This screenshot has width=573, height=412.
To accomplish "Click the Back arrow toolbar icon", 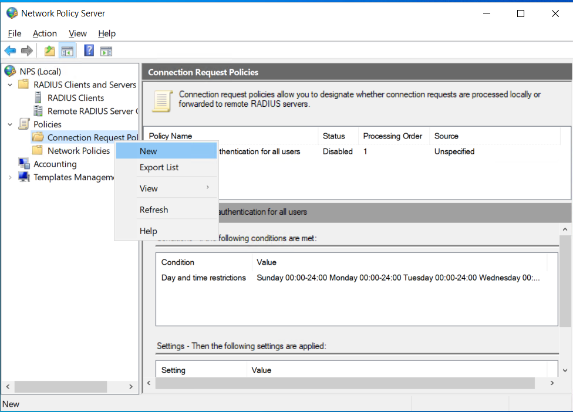I will (x=10, y=51).
